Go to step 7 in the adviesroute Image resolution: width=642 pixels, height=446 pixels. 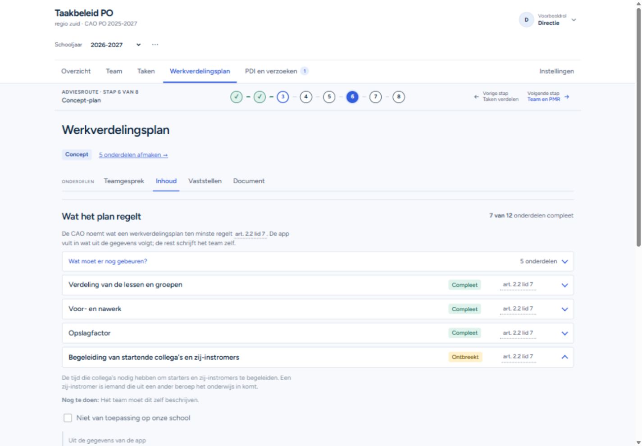click(x=375, y=97)
